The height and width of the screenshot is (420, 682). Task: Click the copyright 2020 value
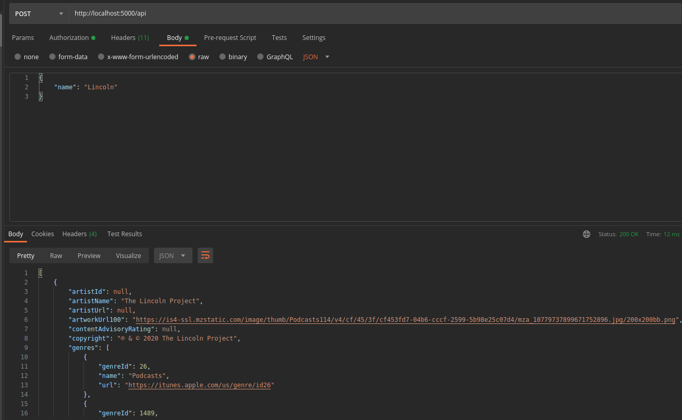(x=177, y=338)
